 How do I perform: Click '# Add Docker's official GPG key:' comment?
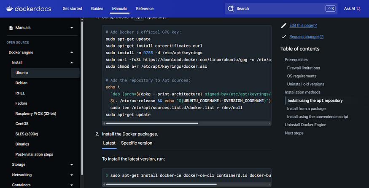[x=143, y=32]
